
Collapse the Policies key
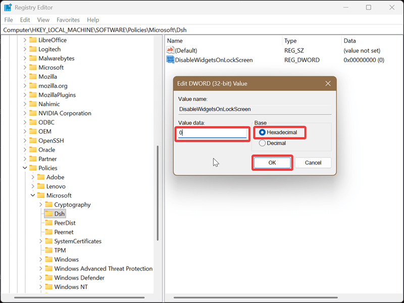[25, 168]
